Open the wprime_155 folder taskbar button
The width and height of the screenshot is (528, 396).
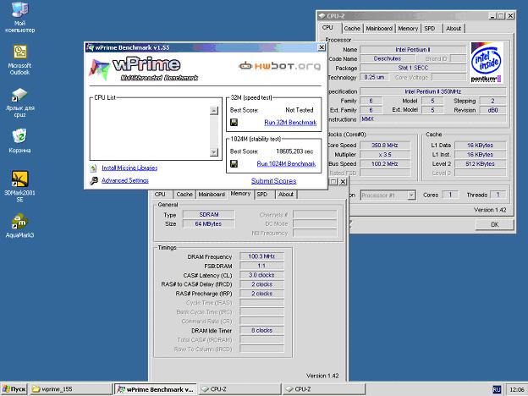pos(71,389)
